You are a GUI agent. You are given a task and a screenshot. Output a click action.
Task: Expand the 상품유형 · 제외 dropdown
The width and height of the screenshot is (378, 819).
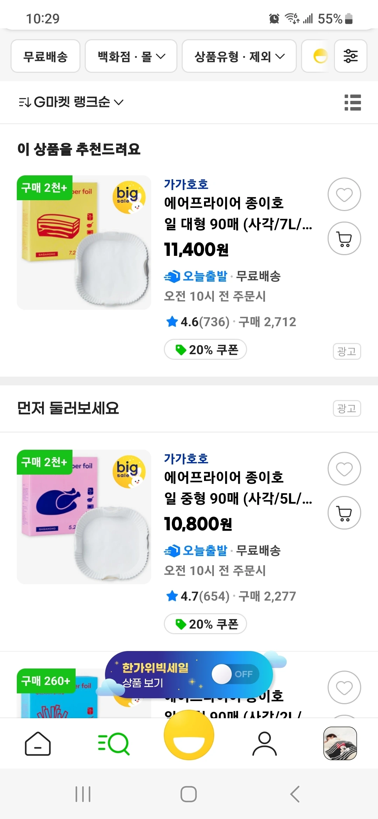(x=239, y=56)
